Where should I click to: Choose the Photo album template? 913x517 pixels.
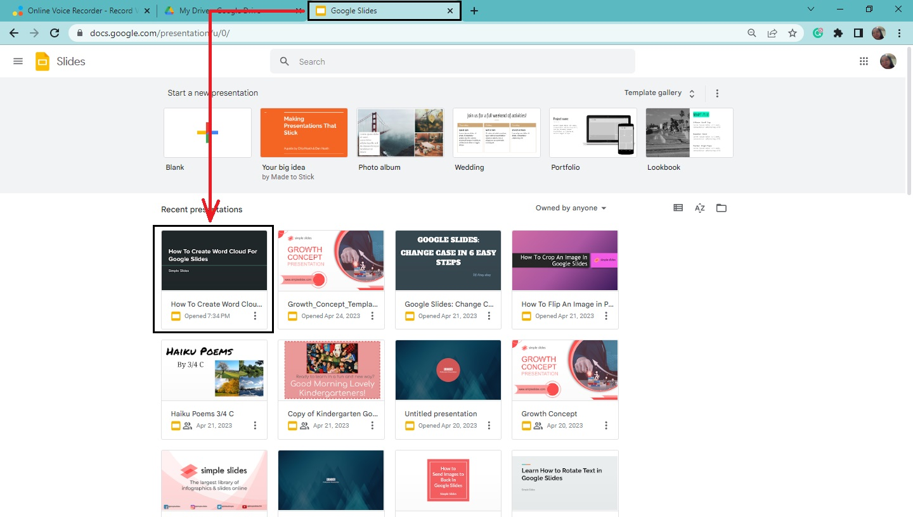(x=400, y=132)
